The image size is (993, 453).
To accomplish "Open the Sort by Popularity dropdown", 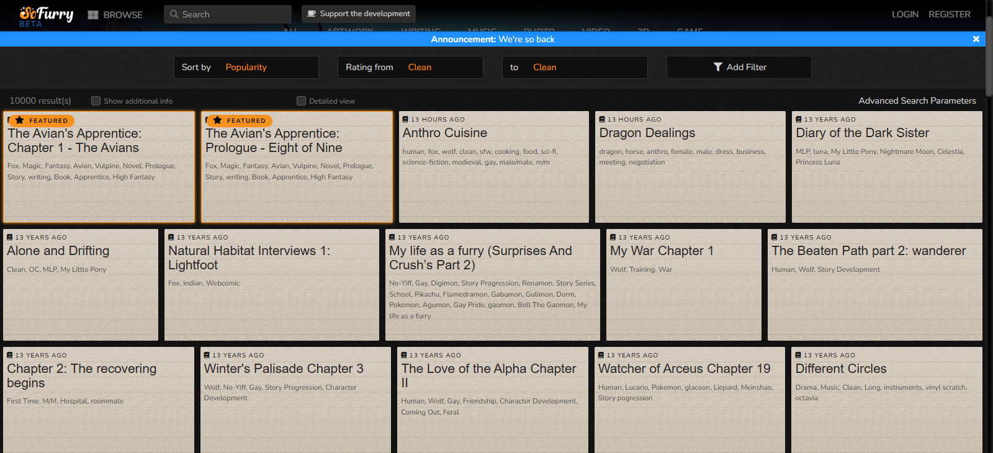I will tap(267, 67).
